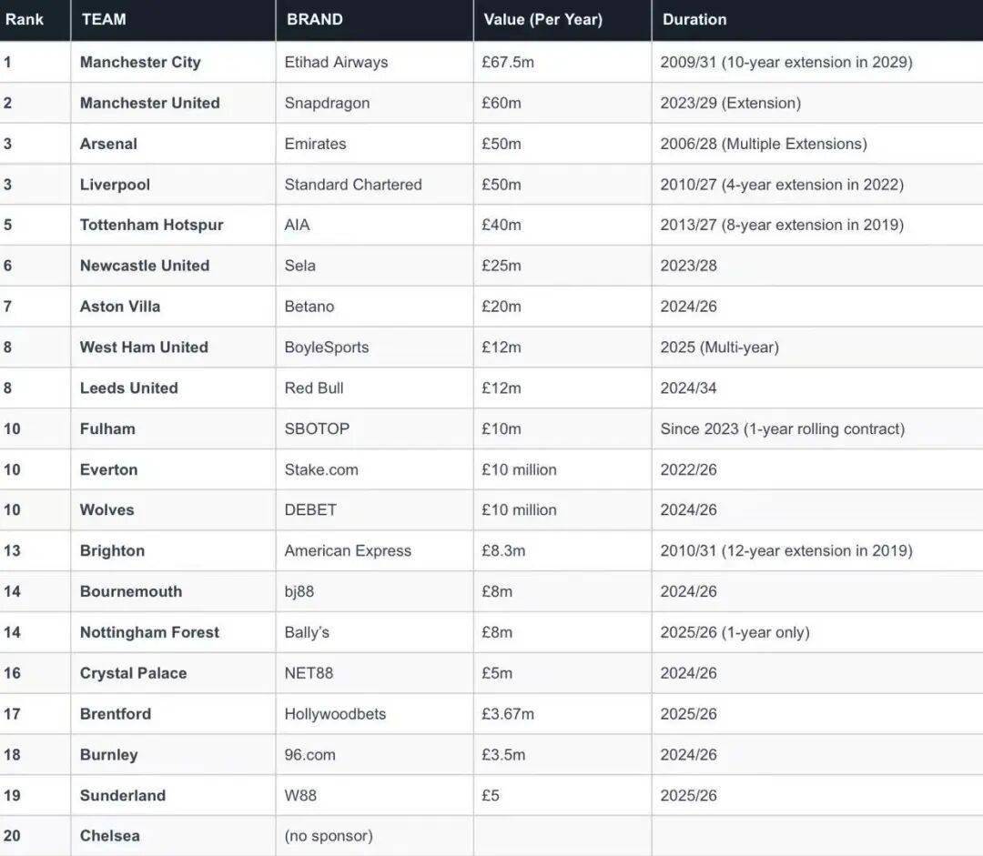
Task: Select the Snapdragon brand cell
Action: [327, 103]
